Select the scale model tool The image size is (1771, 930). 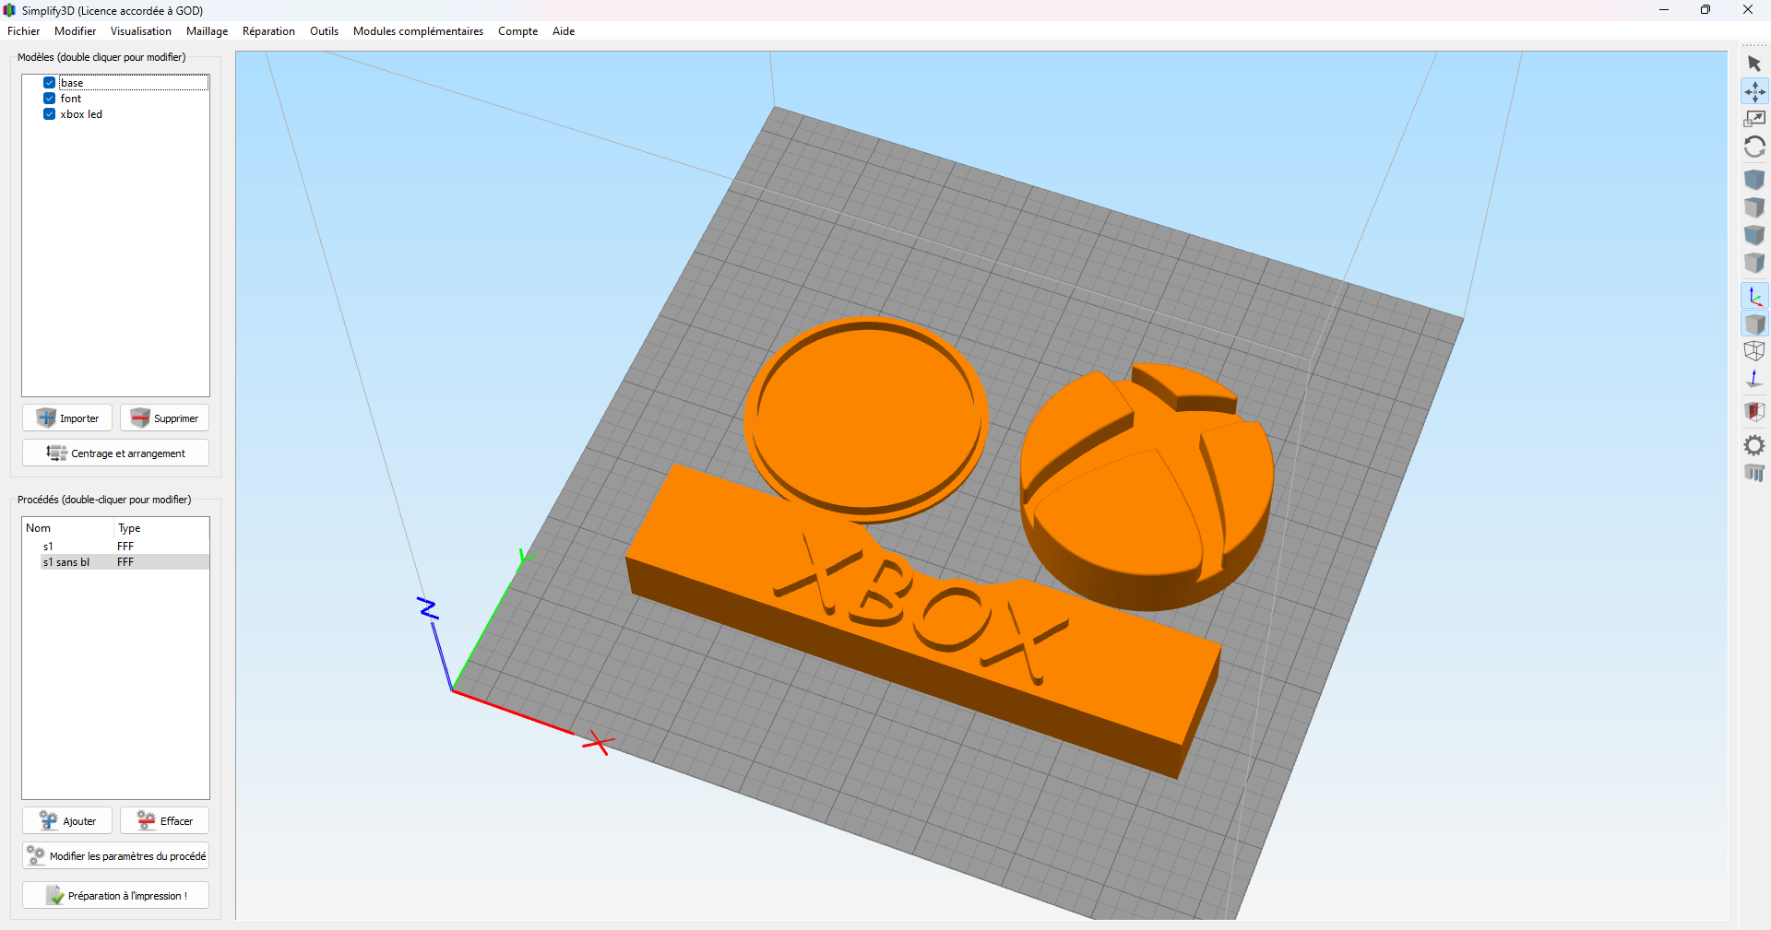pyautogui.click(x=1755, y=118)
